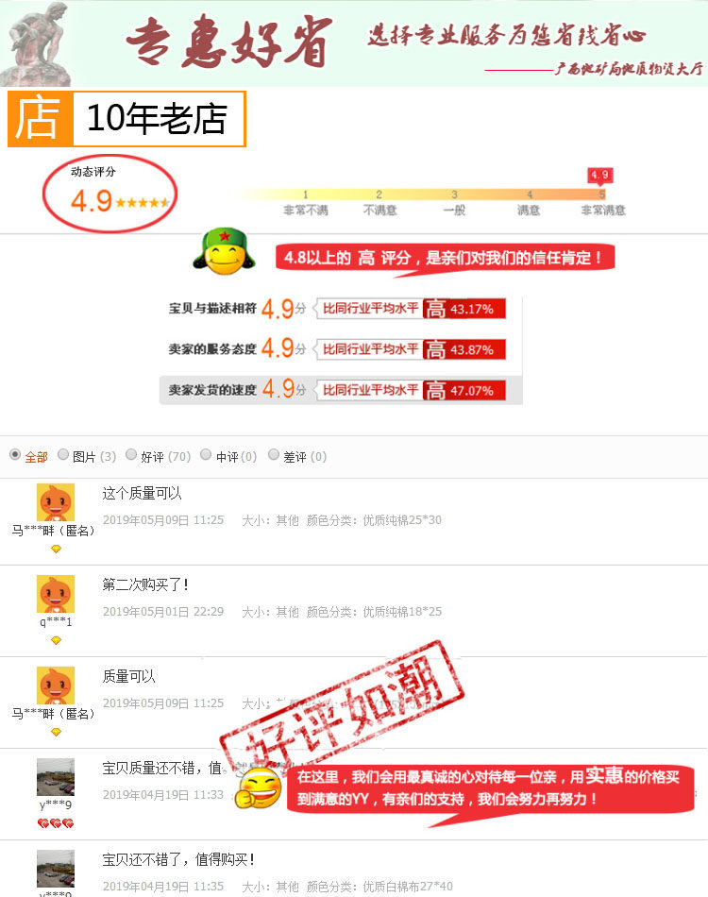
Task: Click the red hearts rating under y***9
Action: tap(56, 823)
